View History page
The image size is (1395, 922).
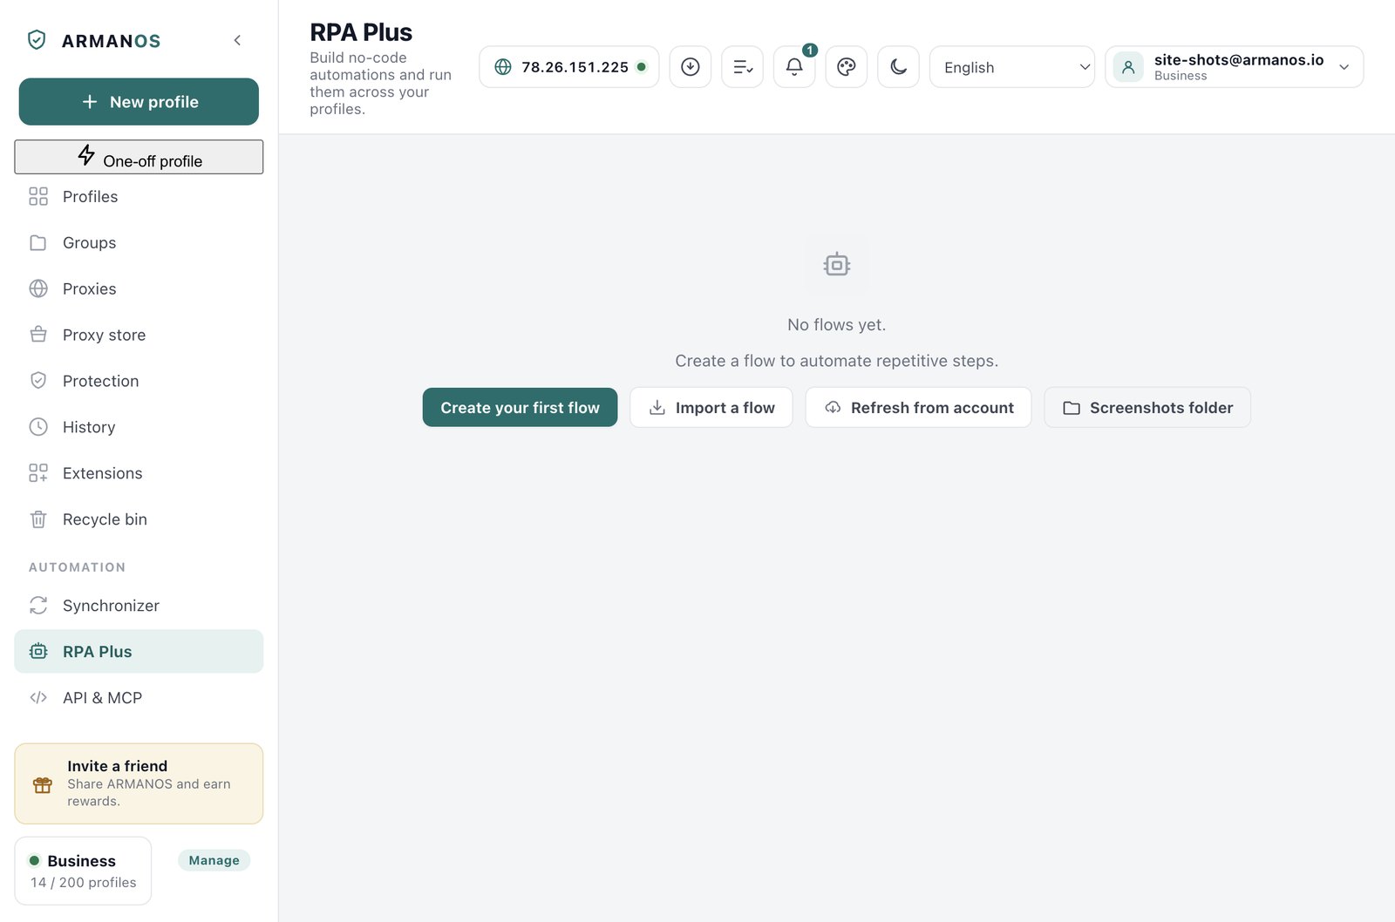139,428
